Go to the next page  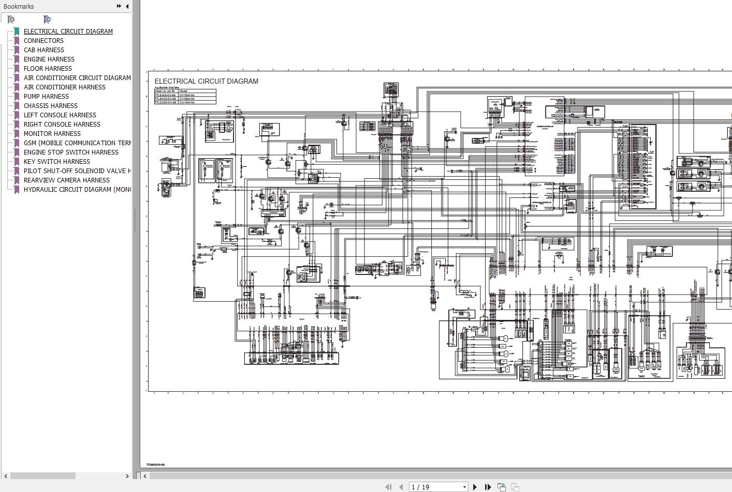pos(475,487)
